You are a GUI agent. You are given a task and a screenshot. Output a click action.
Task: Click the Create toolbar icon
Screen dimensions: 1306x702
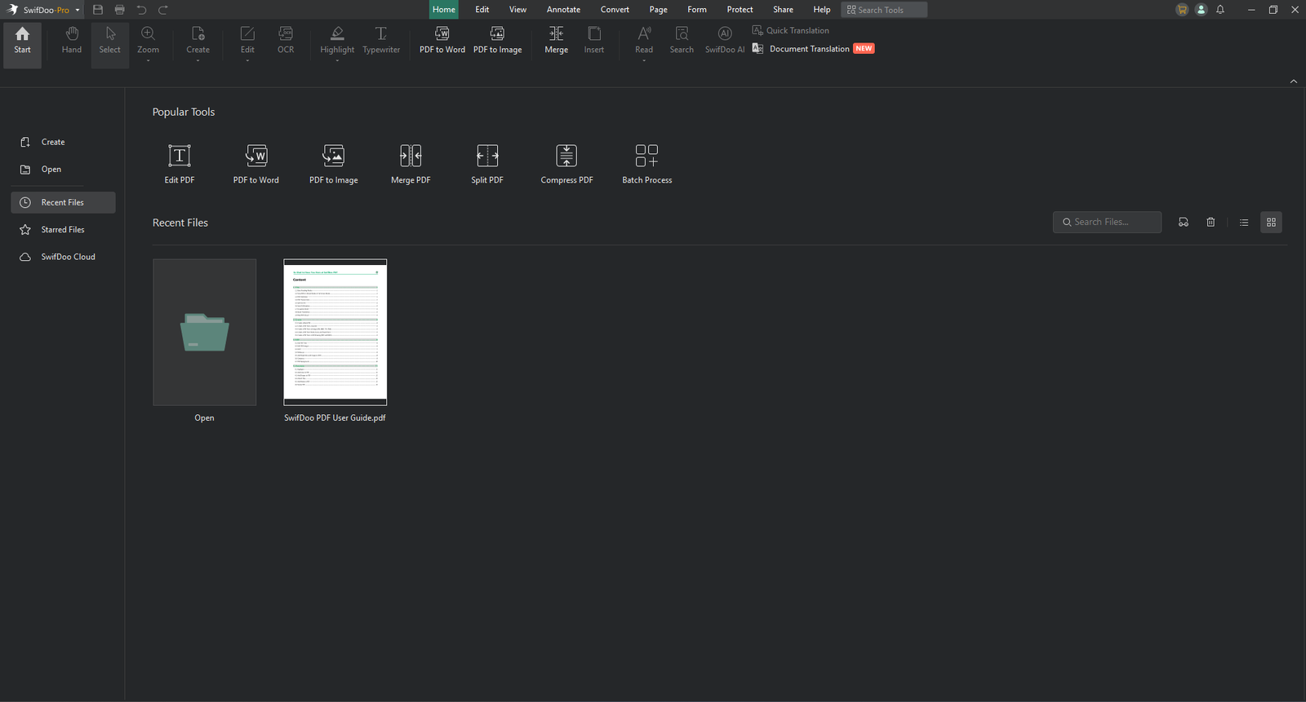click(x=198, y=34)
